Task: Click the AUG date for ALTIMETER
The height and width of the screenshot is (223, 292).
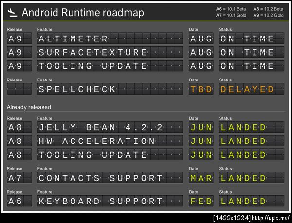Action: pos(201,39)
